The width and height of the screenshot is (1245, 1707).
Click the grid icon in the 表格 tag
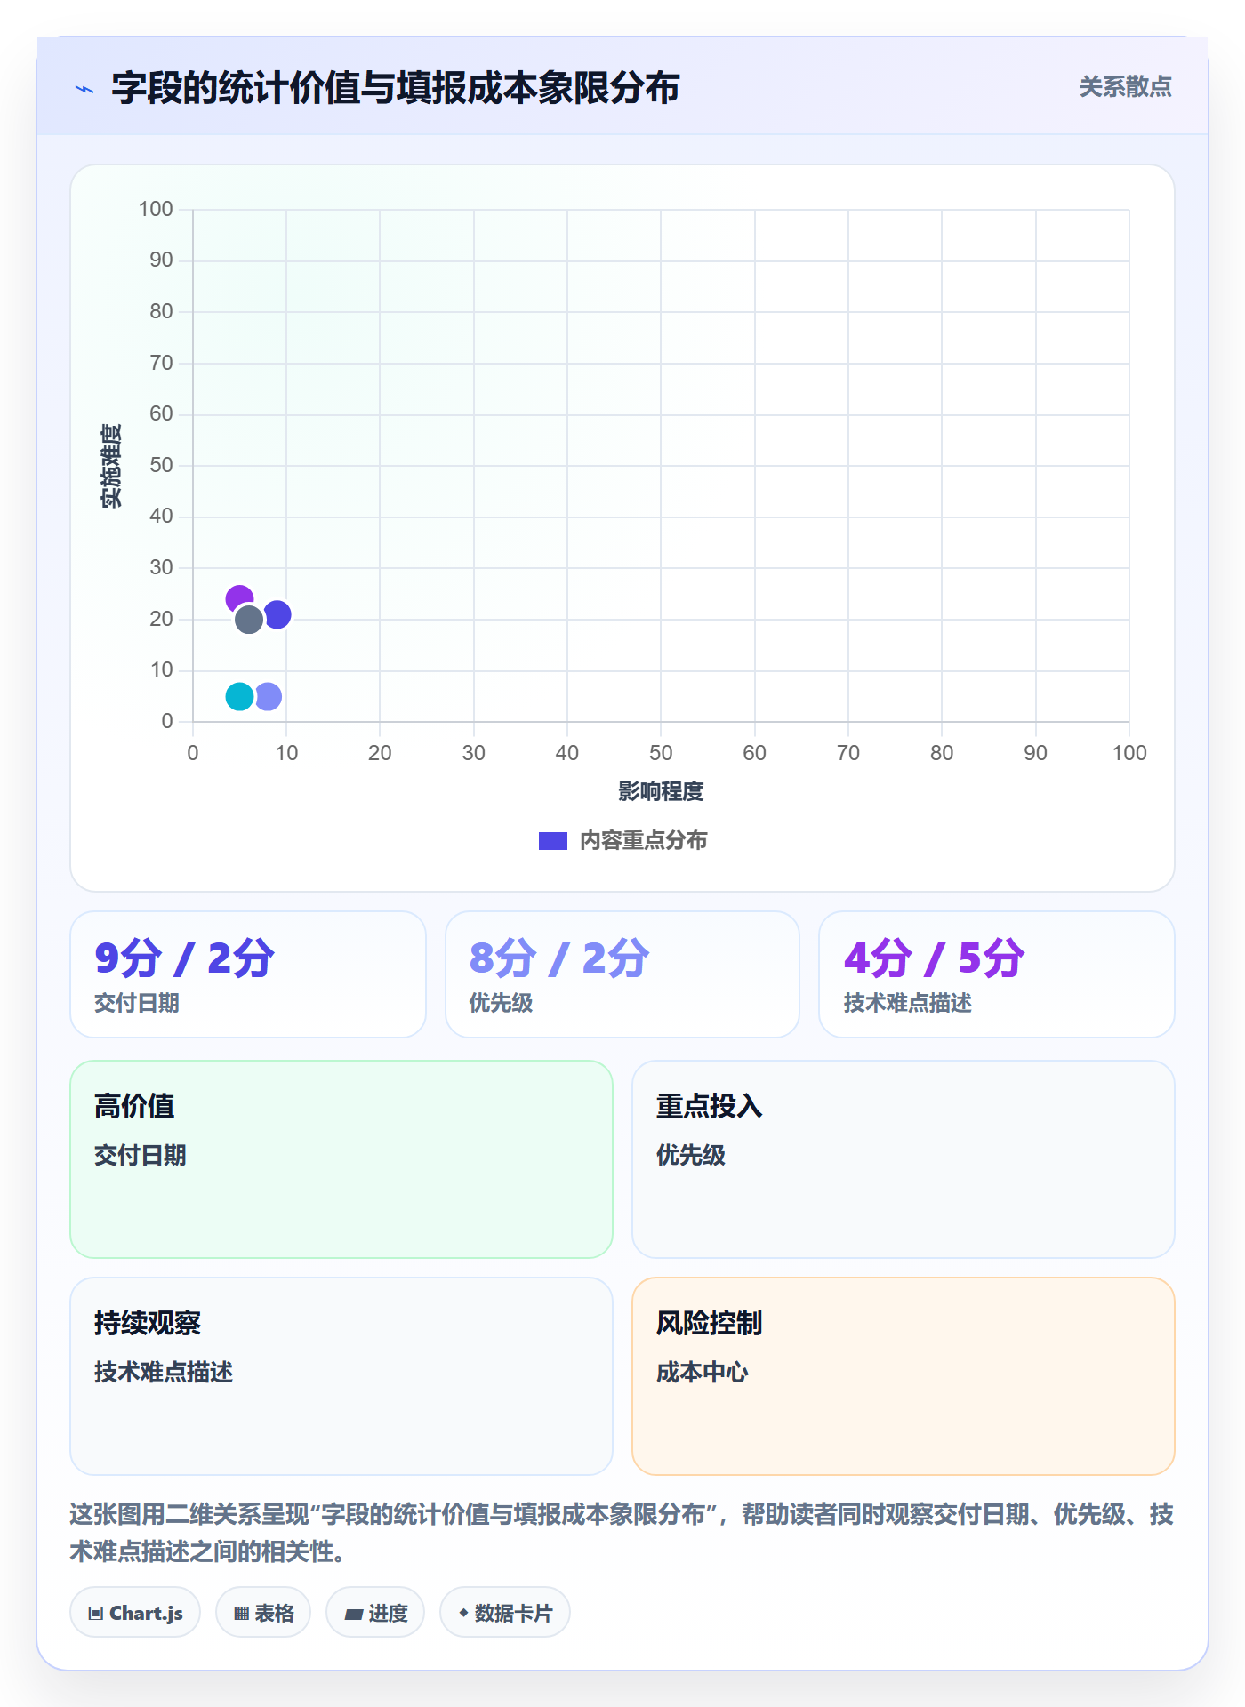click(x=241, y=1614)
